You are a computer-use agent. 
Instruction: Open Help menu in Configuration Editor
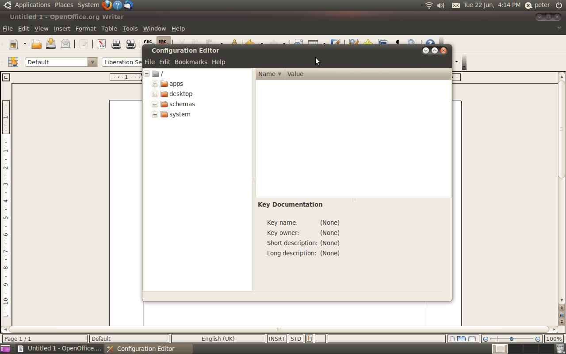pos(218,62)
